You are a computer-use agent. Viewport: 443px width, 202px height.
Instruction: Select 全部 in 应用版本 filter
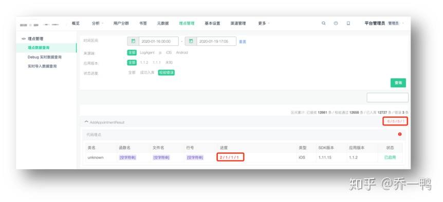(x=132, y=62)
